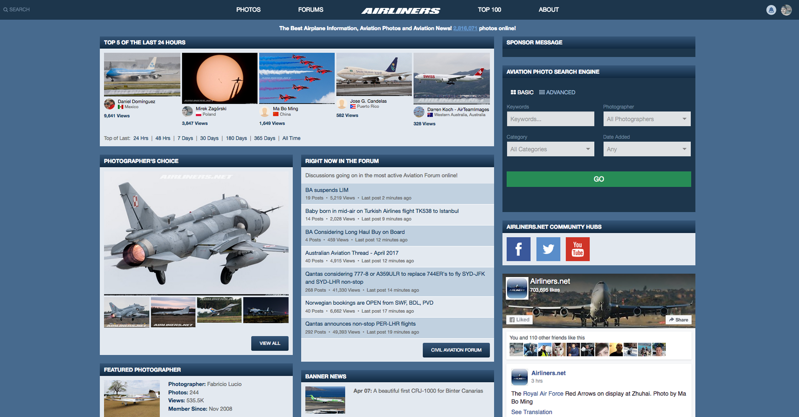Screen dimensions: 799x417
Task: Open Qantas considering 777-8 thread
Action: coord(395,278)
